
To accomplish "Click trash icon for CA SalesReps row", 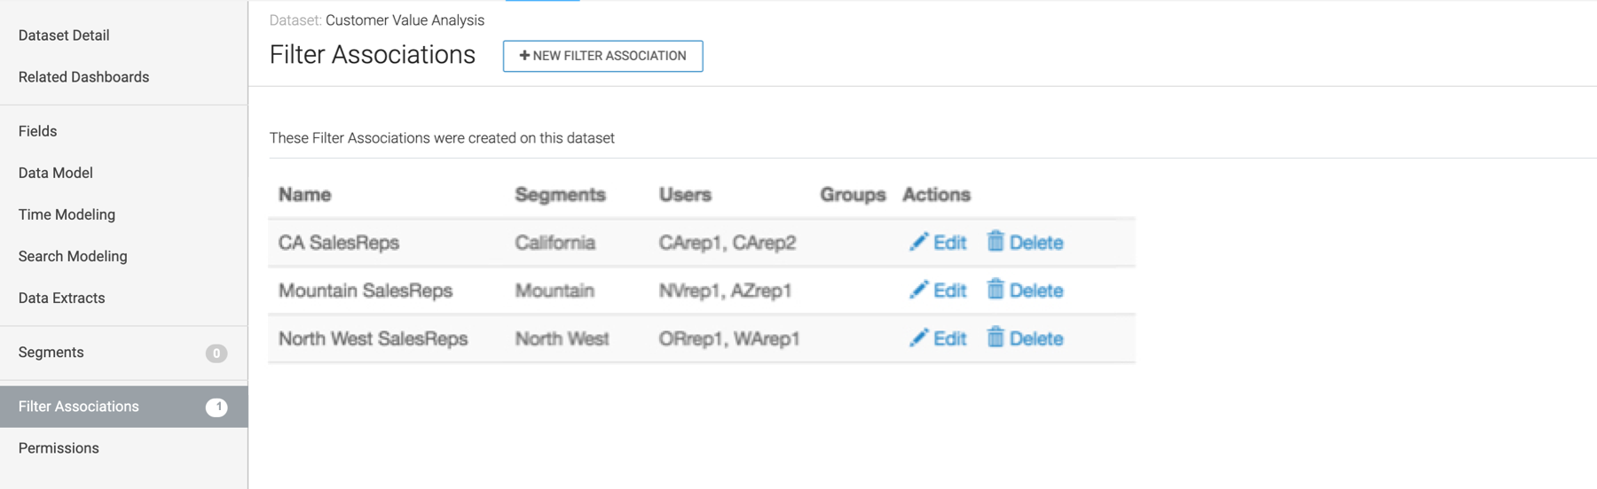I will click(995, 241).
